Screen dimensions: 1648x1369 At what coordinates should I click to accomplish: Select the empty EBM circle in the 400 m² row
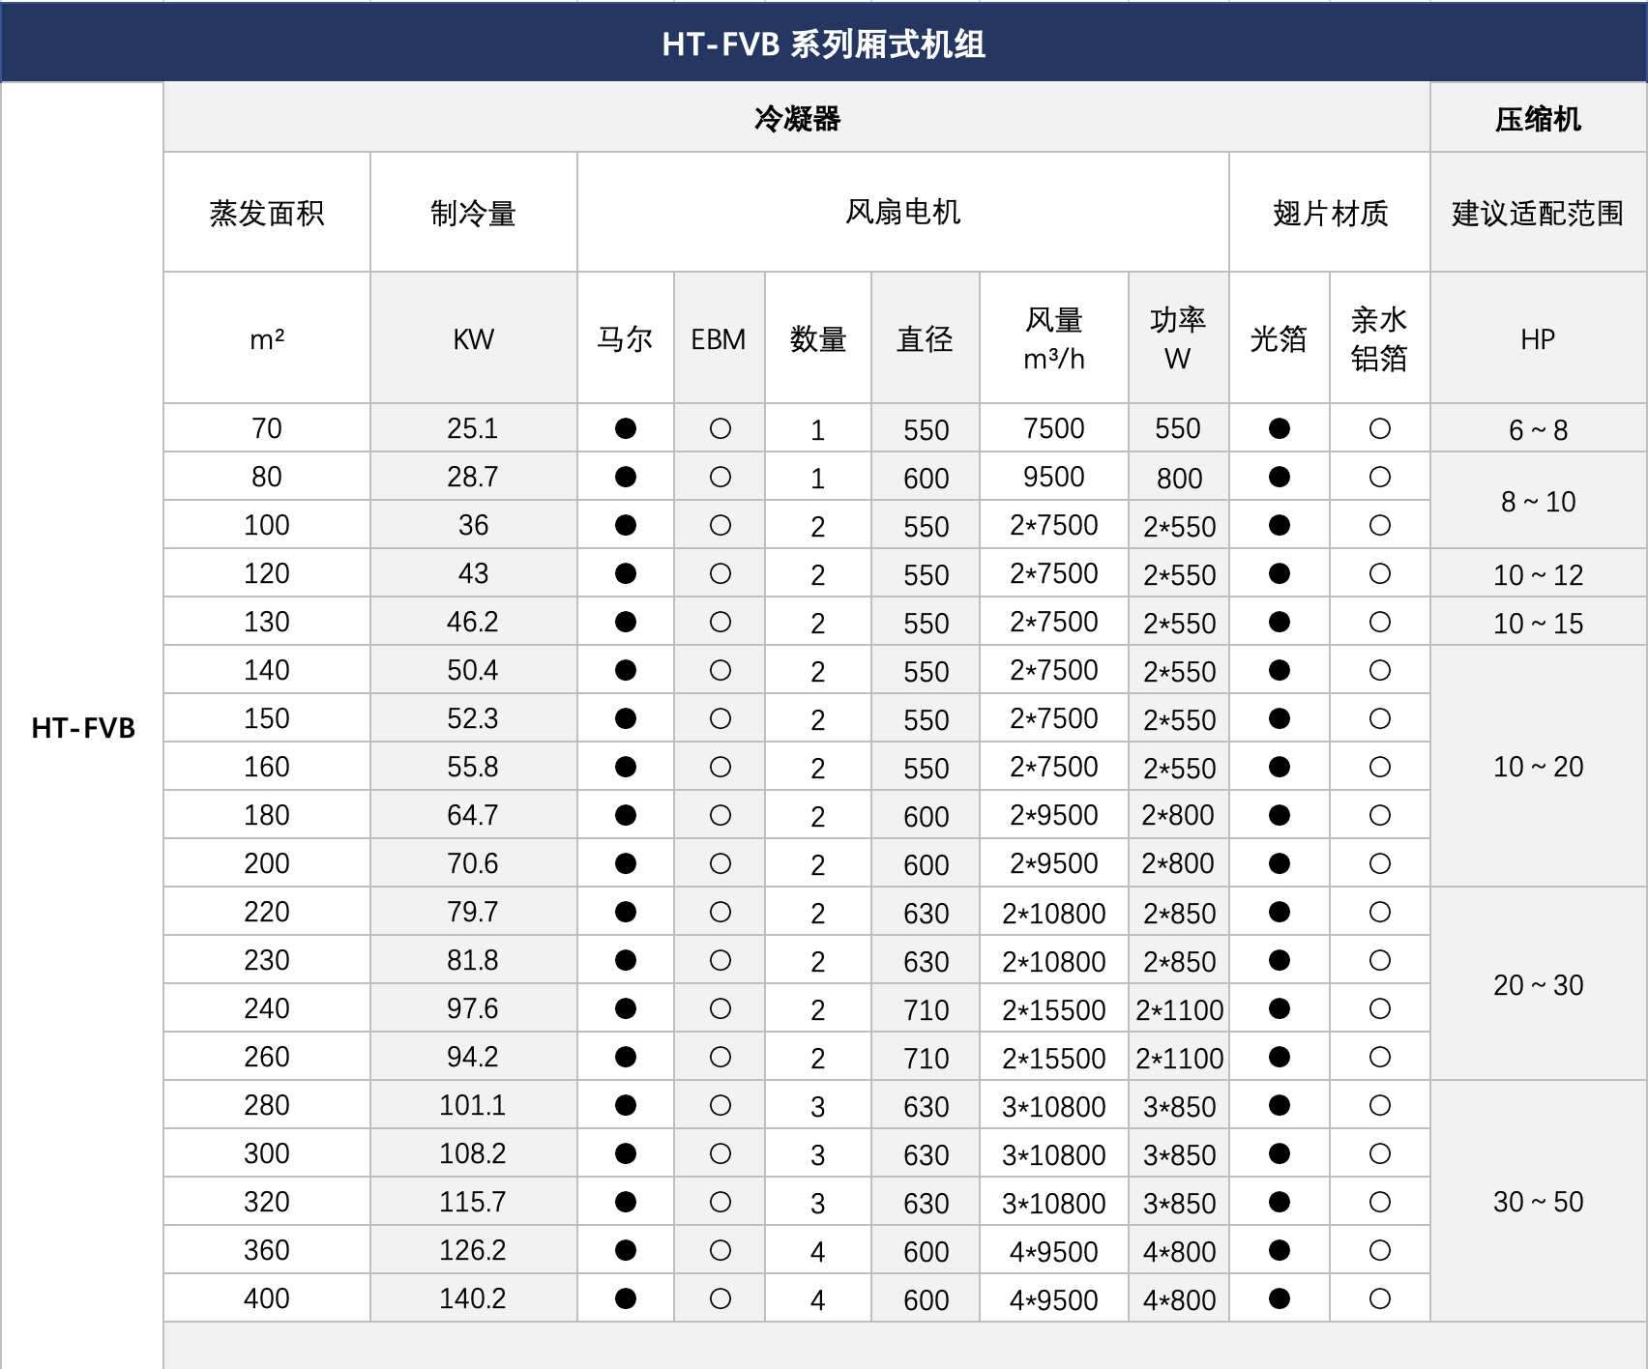tap(720, 1298)
